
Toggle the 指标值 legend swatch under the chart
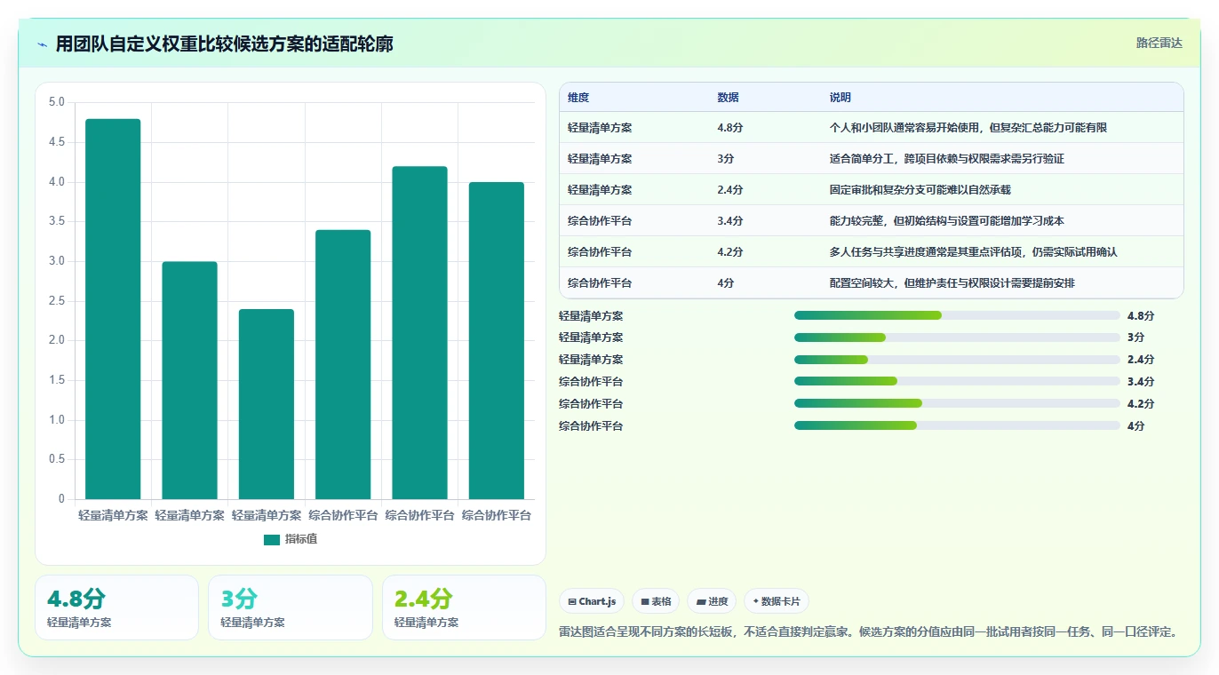[272, 540]
